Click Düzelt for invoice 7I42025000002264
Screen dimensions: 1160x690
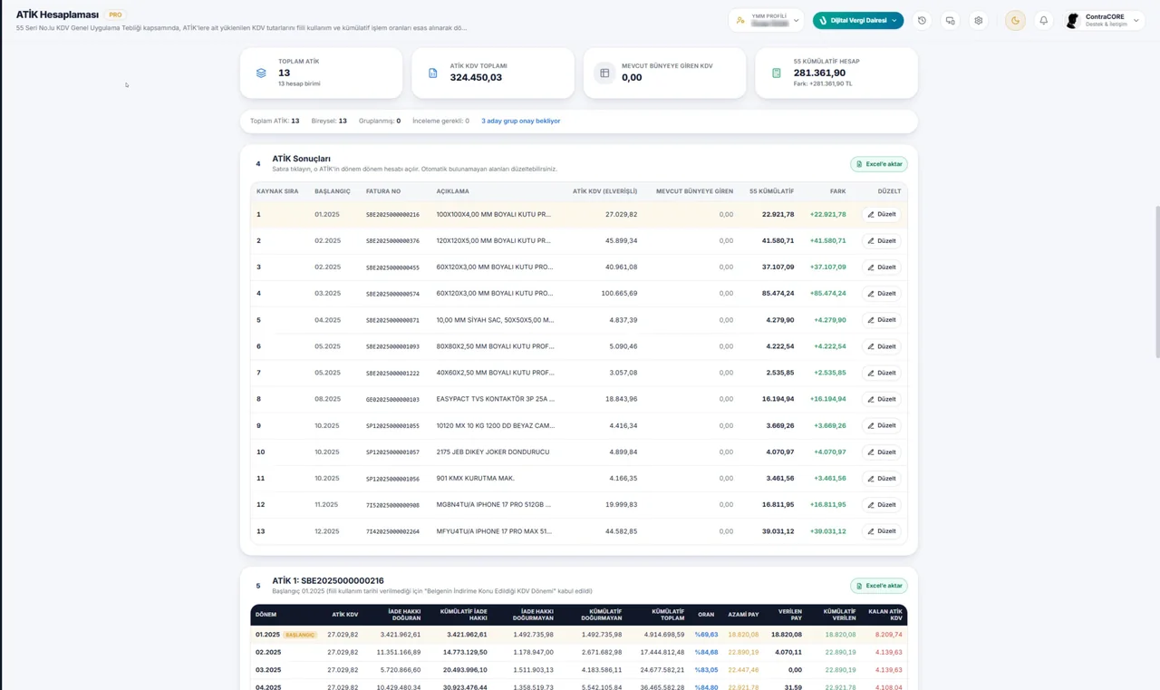882,531
